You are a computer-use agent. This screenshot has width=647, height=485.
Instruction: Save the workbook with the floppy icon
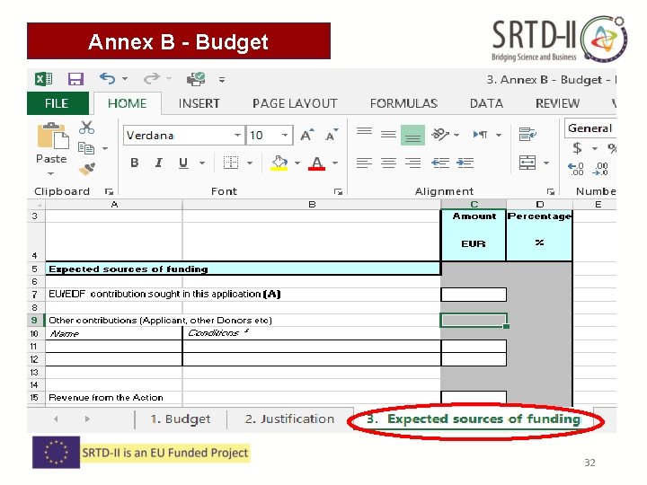pyautogui.click(x=75, y=79)
